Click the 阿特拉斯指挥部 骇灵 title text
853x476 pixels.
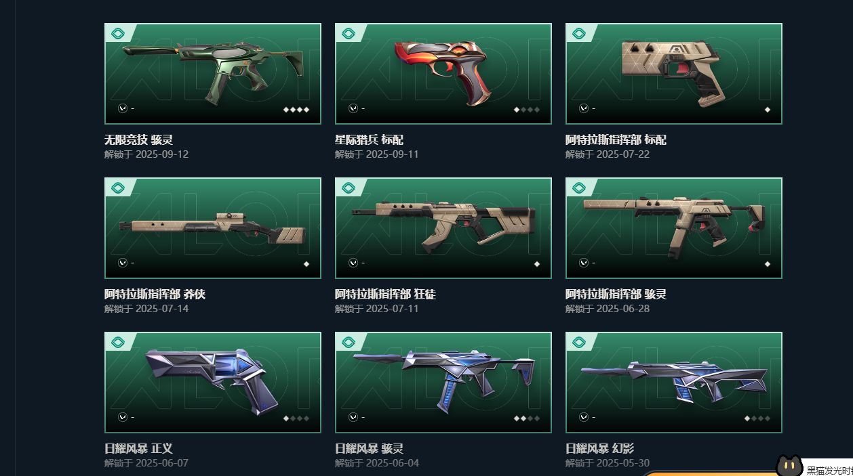pos(616,295)
